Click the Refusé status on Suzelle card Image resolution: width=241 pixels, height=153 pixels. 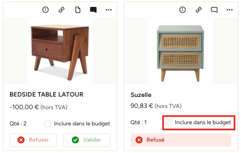pos(181,140)
